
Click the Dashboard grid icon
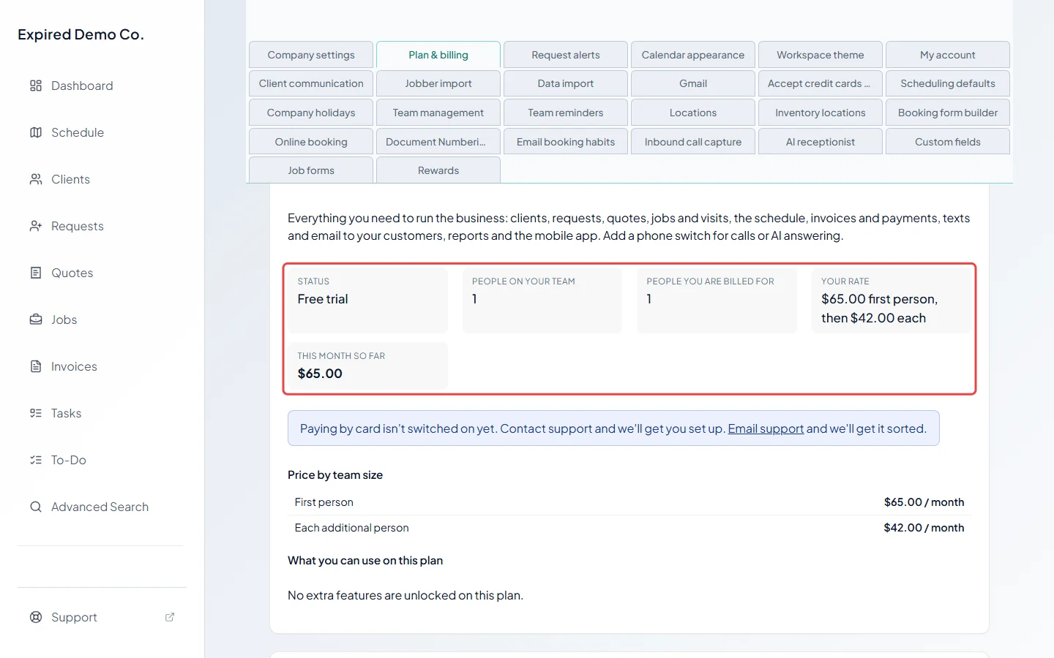click(36, 86)
